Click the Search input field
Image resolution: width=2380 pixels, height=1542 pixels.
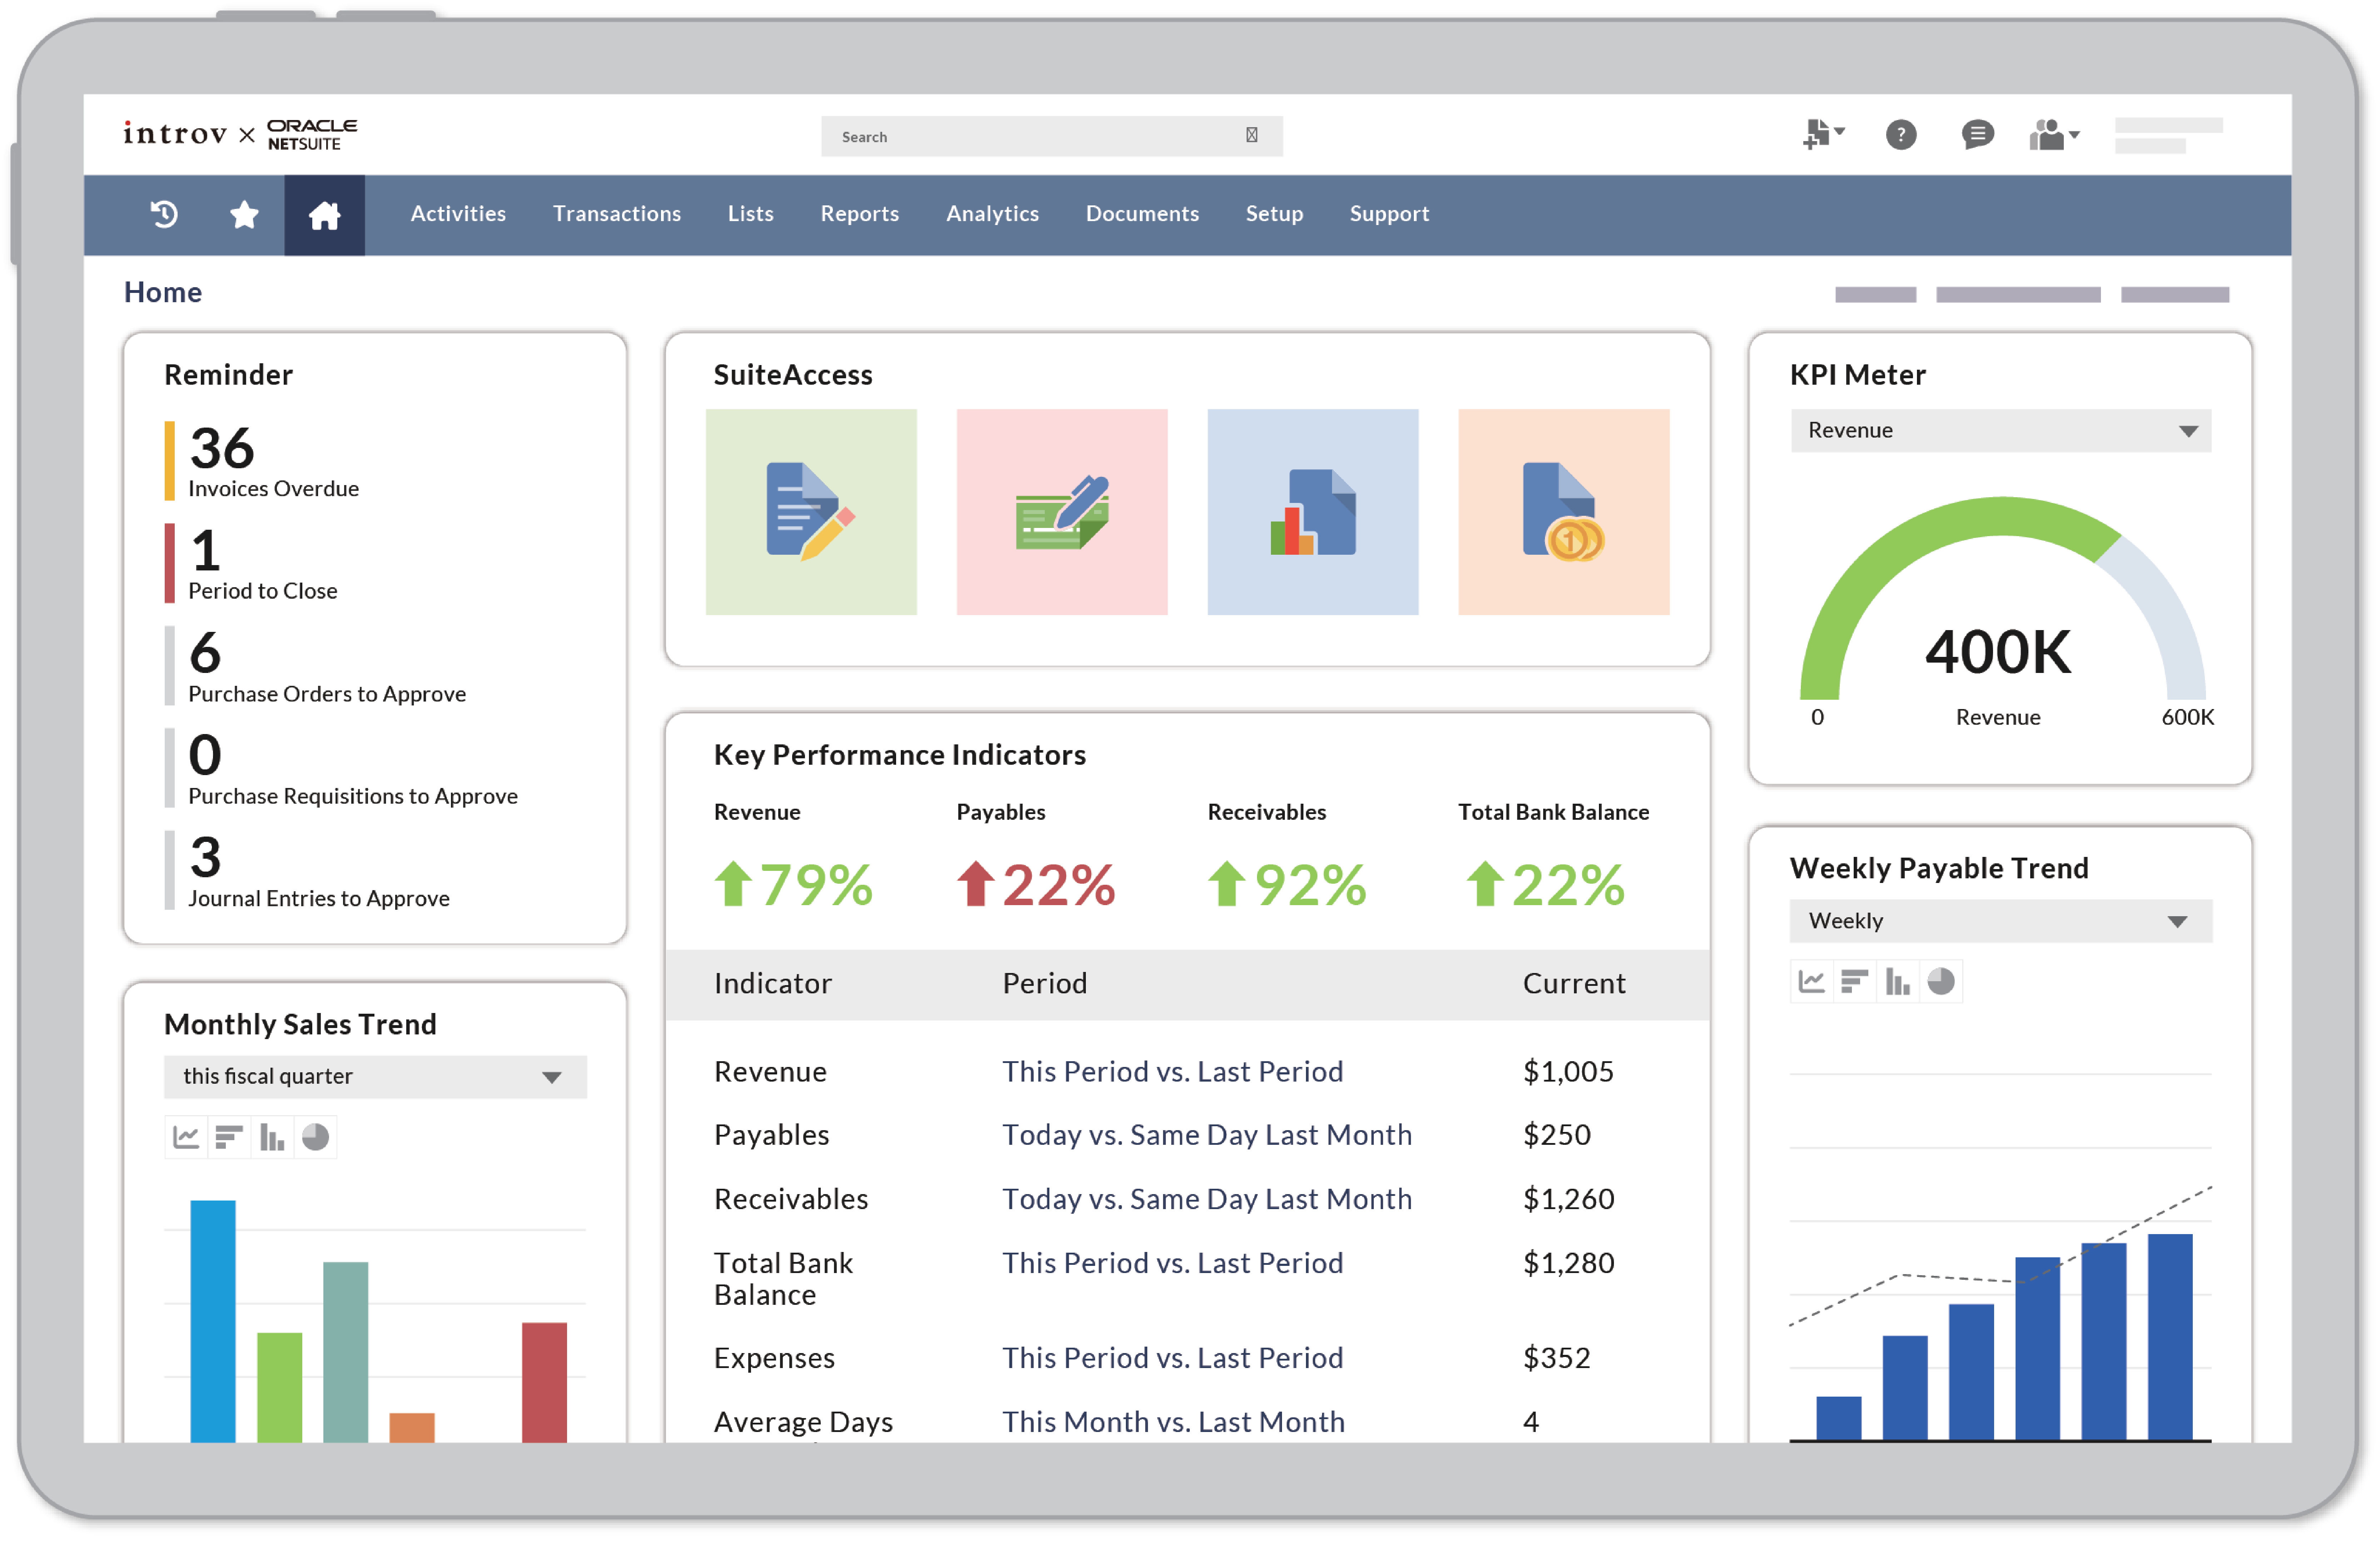(1050, 136)
